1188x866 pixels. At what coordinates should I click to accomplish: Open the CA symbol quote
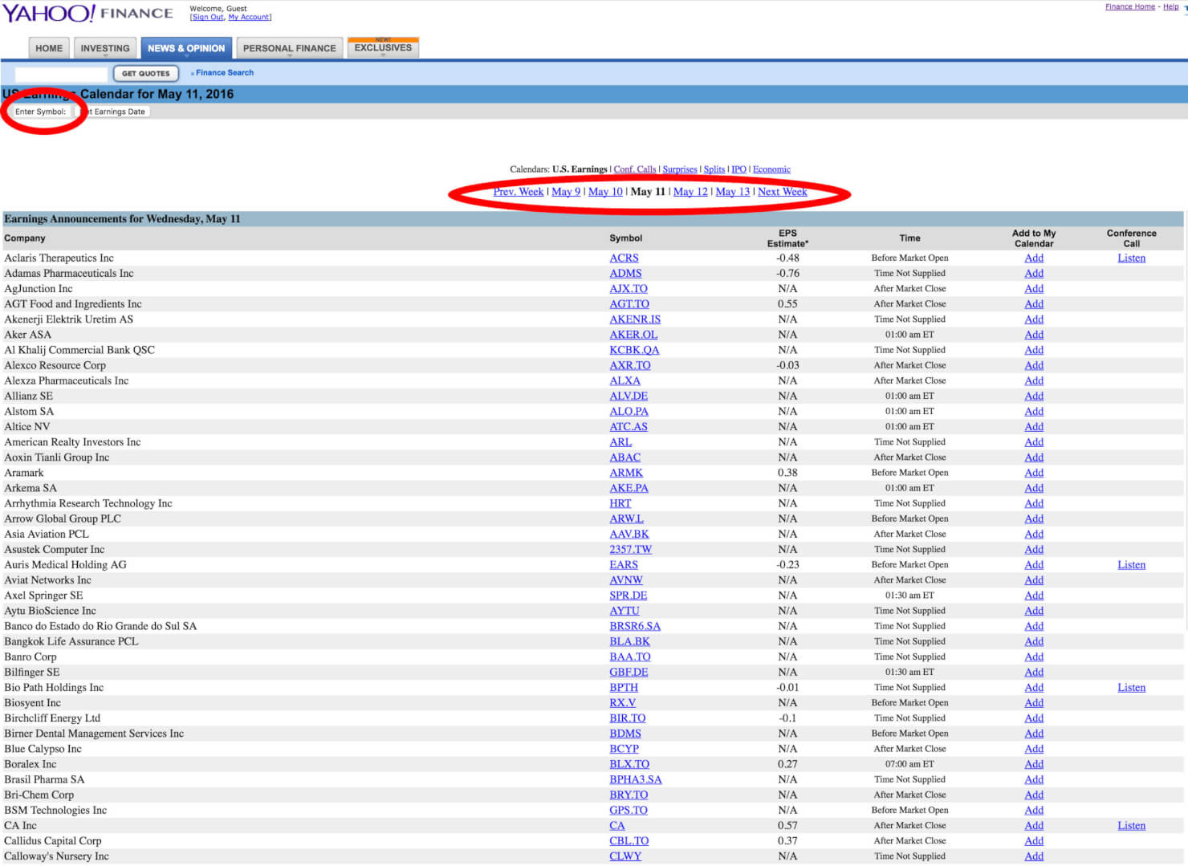click(616, 826)
